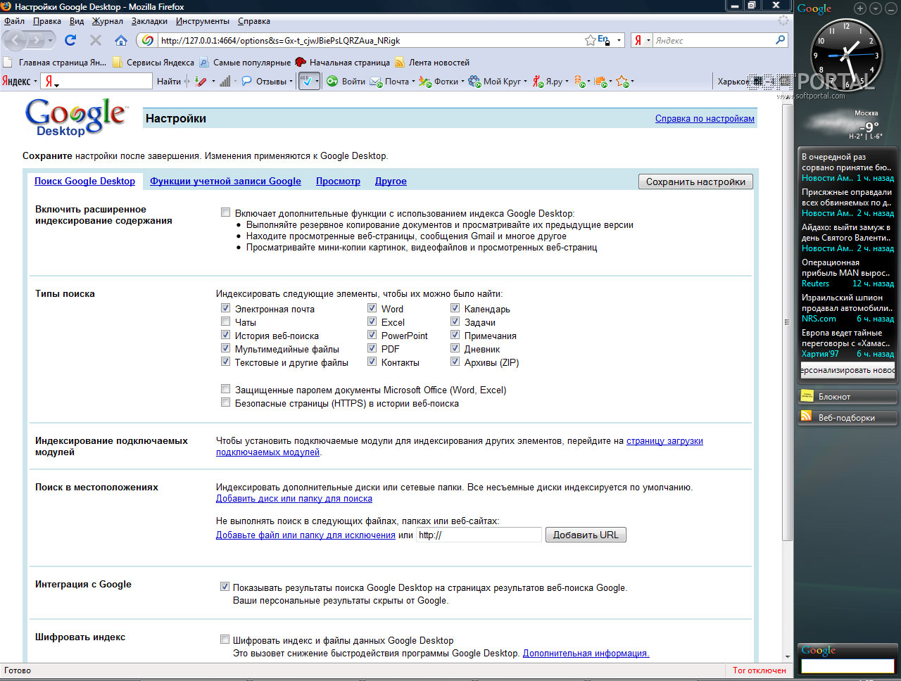Click the Найти button in Yandex bar
Image resolution: width=901 pixels, height=681 pixels.
point(169,81)
